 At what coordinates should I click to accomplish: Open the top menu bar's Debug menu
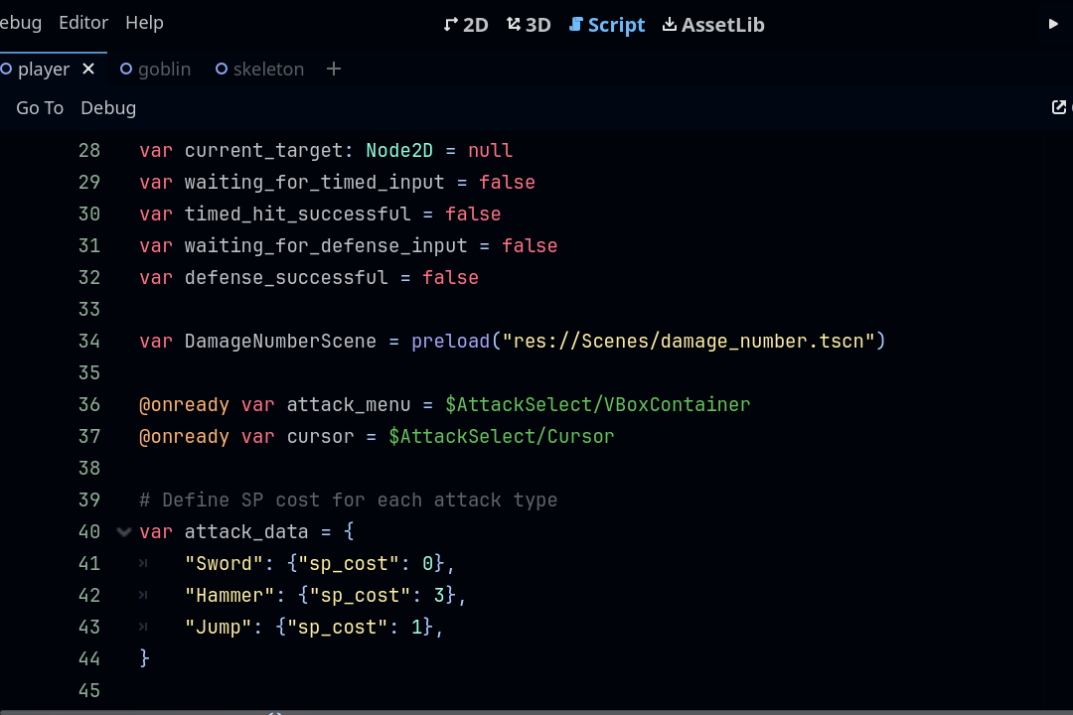(20, 23)
